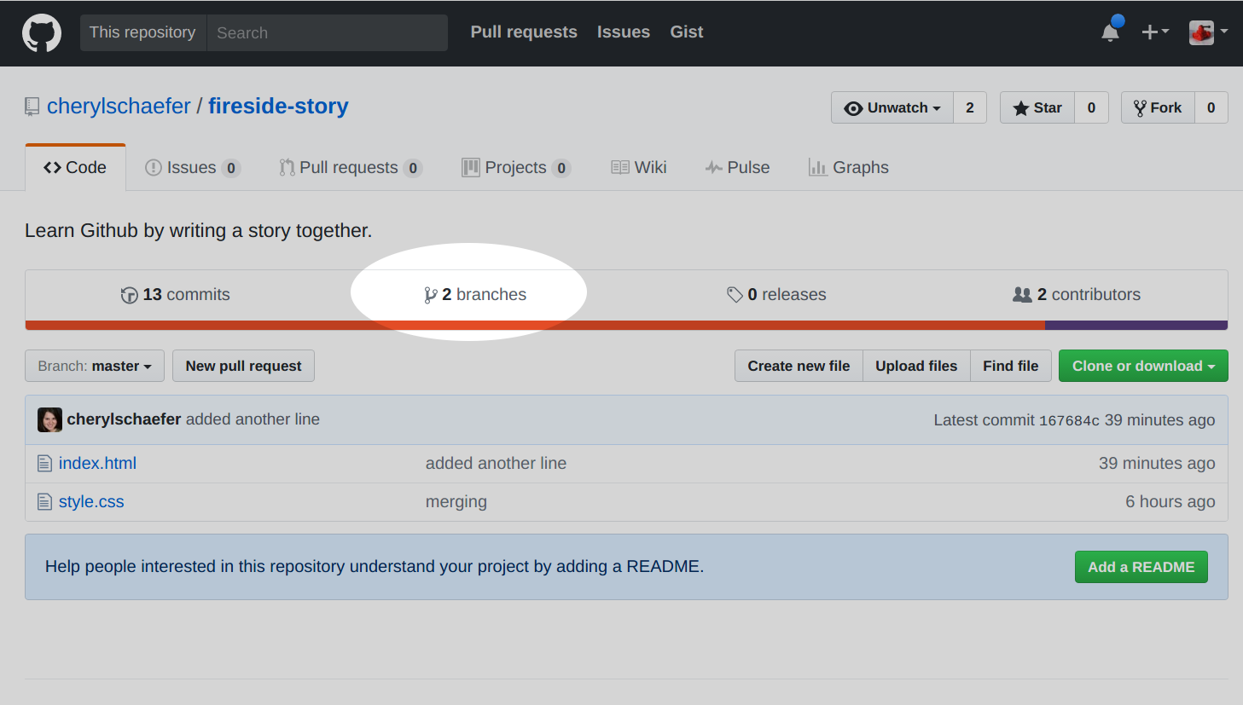1243x705 pixels.
Task: Click the releases tag icon
Action: pyautogui.click(x=735, y=295)
